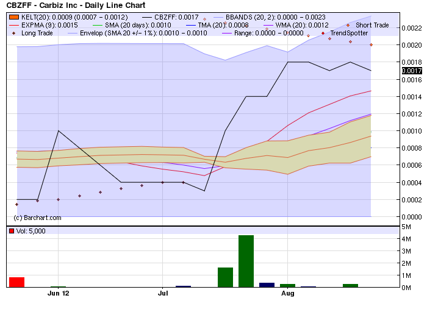The image size is (427, 312).
Task: Click the 1M volume axis label
Action: [x=406, y=275]
